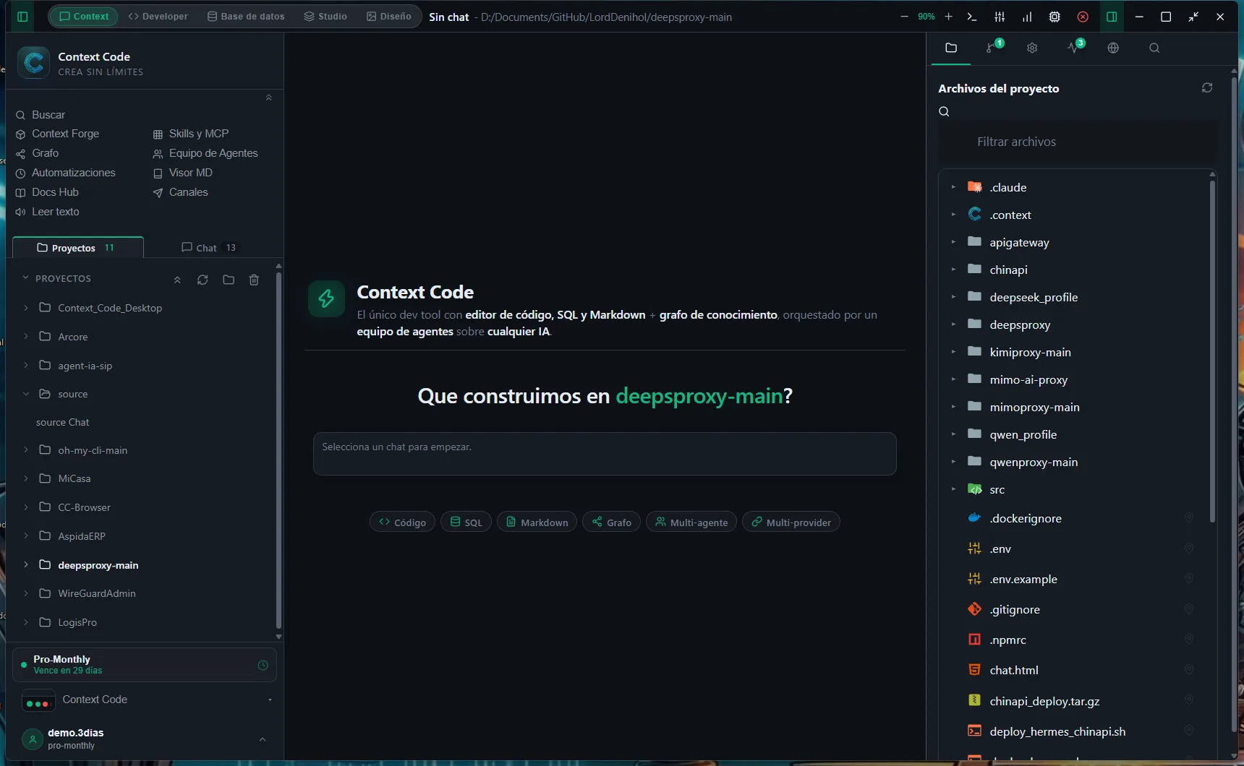The height and width of the screenshot is (766, 1244).
Task: Increase zoom with the plus icon
Action: pos(948,17)
